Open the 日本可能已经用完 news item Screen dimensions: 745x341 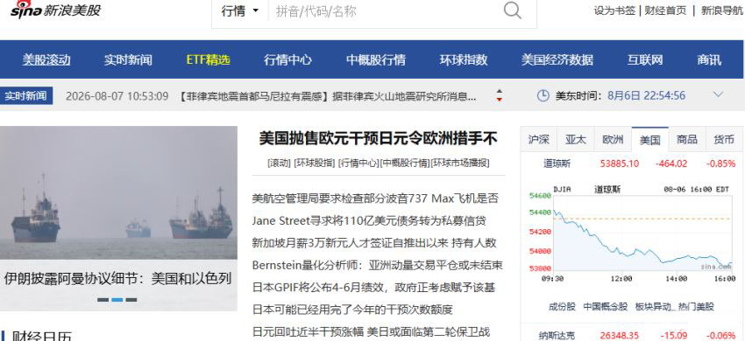(x=352, y=310)
